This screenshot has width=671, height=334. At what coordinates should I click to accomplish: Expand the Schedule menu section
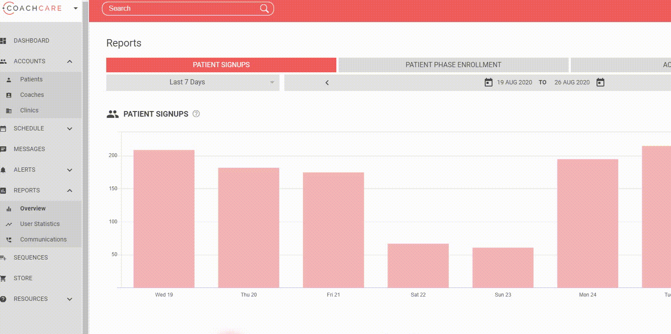[70, 129]
